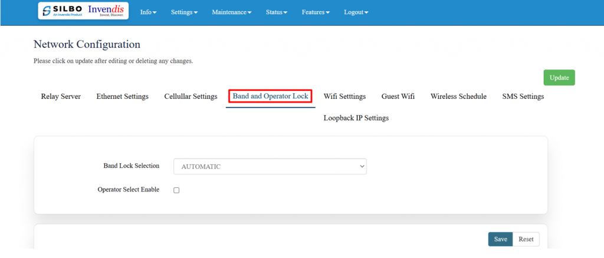
Task: Click the Save button
Action: [x=500, y=239]
